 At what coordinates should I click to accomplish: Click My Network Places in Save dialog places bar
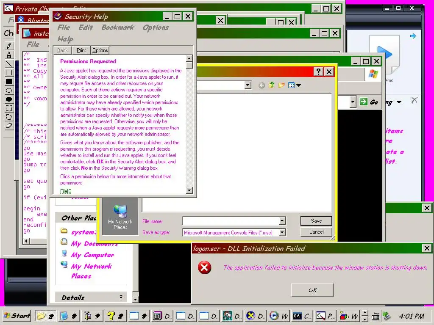click(x=120, y=217)
